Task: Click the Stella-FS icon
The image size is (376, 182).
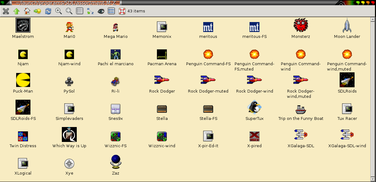Action: [208, 109]
